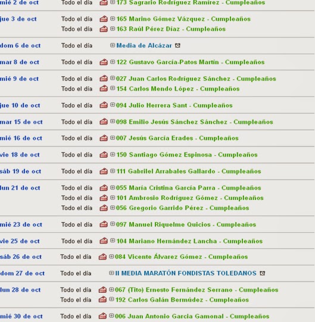Image resolution: width=315 pixels, height=322 pixels.
Task: Expand details for 122 Gustavo García-Patos Martín
Action: tap(113, 62)
